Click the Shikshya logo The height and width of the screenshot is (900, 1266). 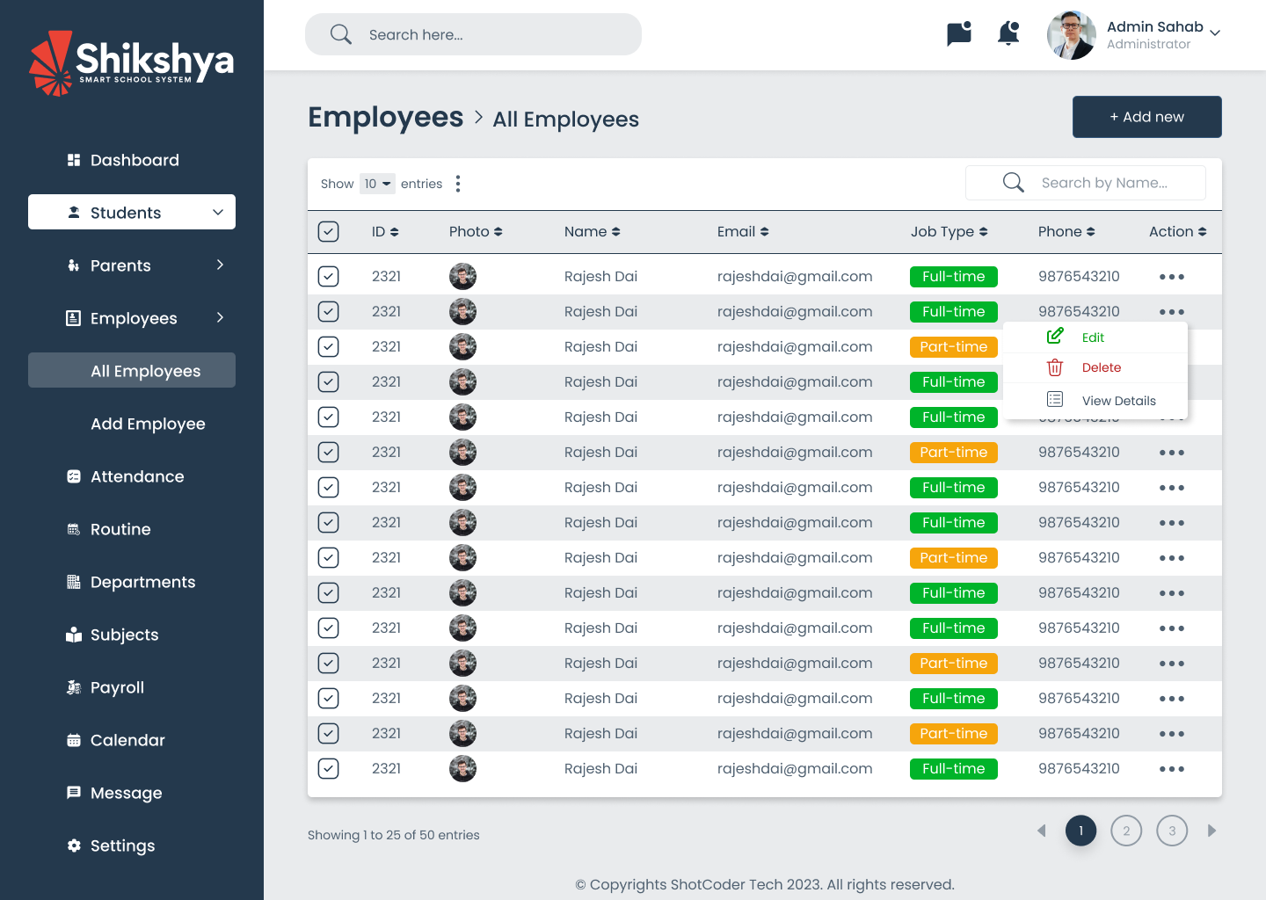[132, 63]
